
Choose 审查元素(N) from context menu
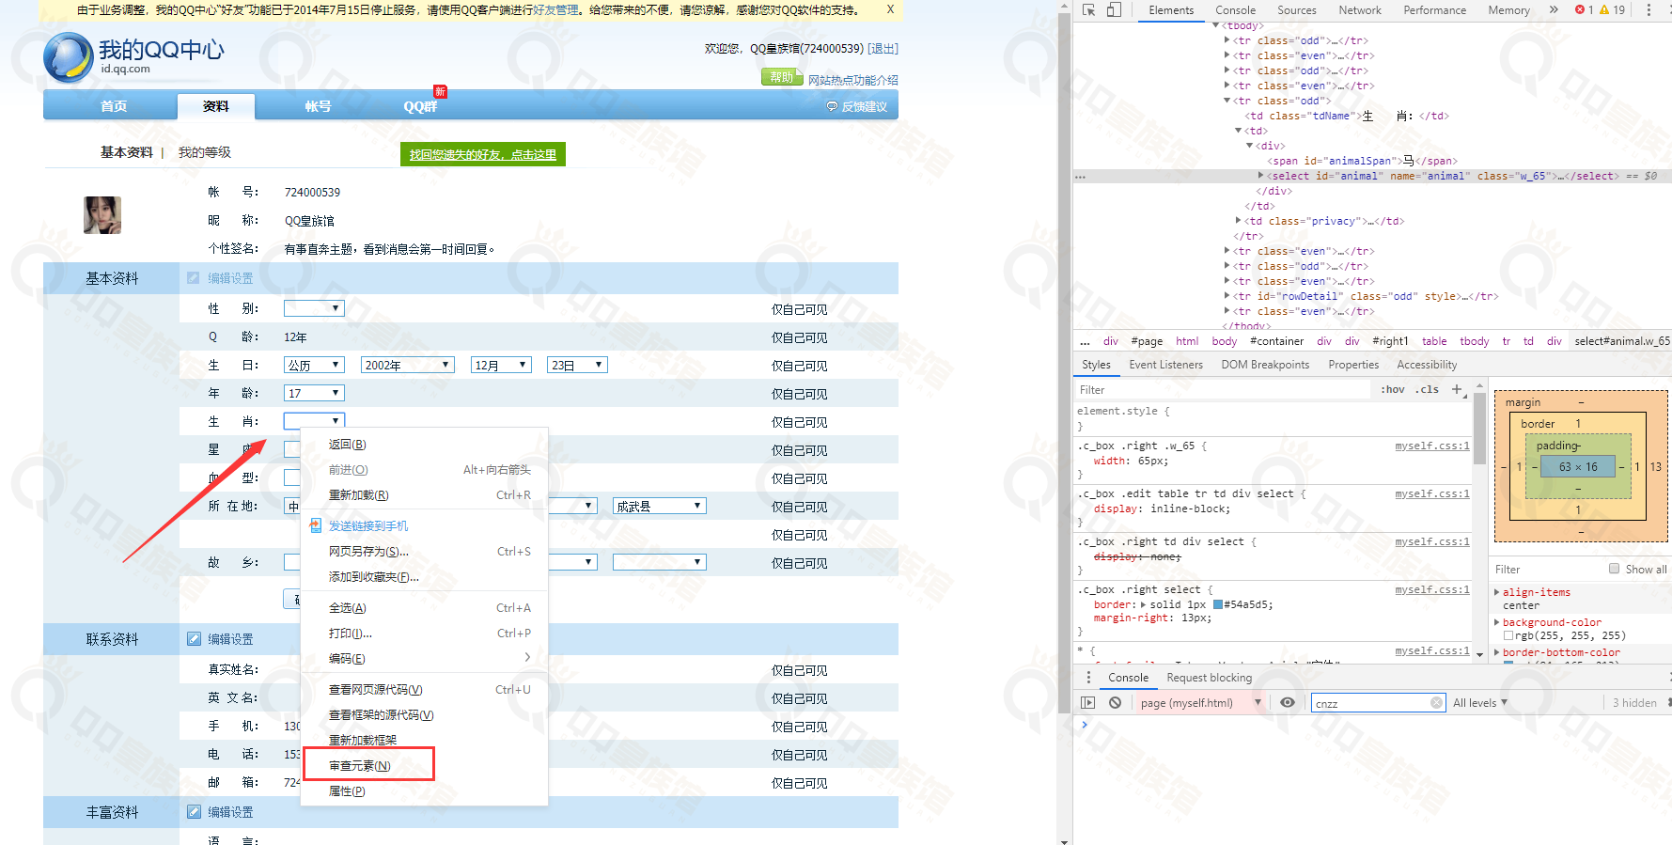tap(360, 766)
